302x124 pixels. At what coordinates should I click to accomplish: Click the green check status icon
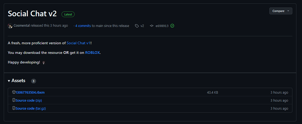pyautogui.click(x=172, y=26)
